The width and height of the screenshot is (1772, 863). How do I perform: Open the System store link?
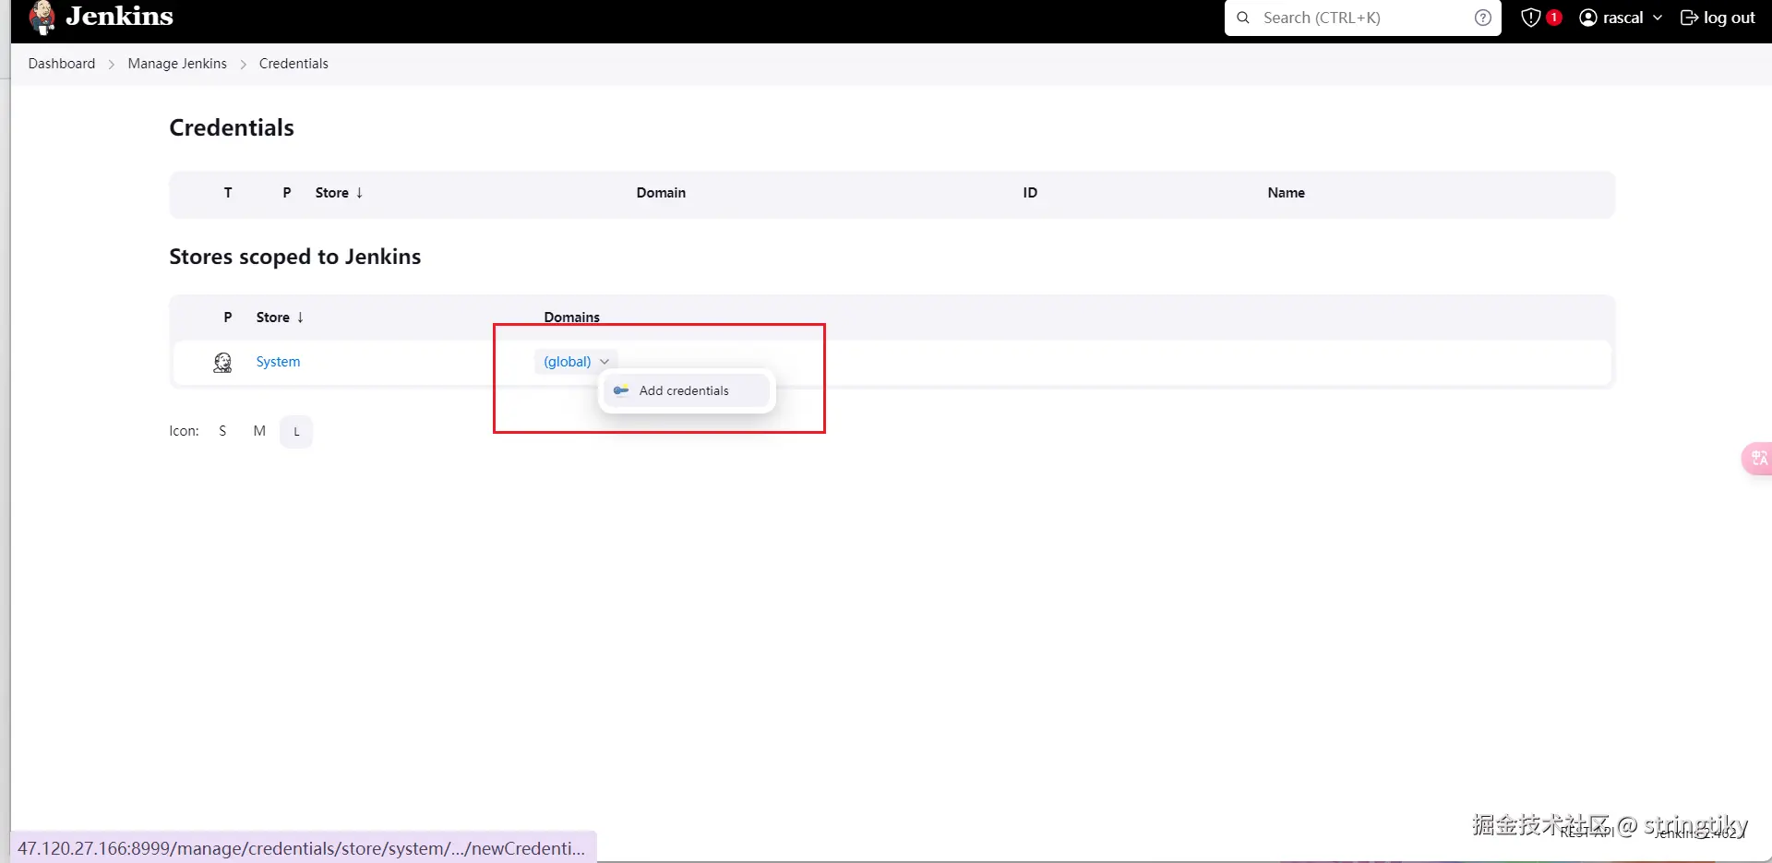tap(278, 362)
